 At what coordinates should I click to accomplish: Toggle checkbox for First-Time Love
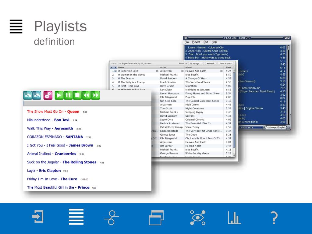(119, 86)
